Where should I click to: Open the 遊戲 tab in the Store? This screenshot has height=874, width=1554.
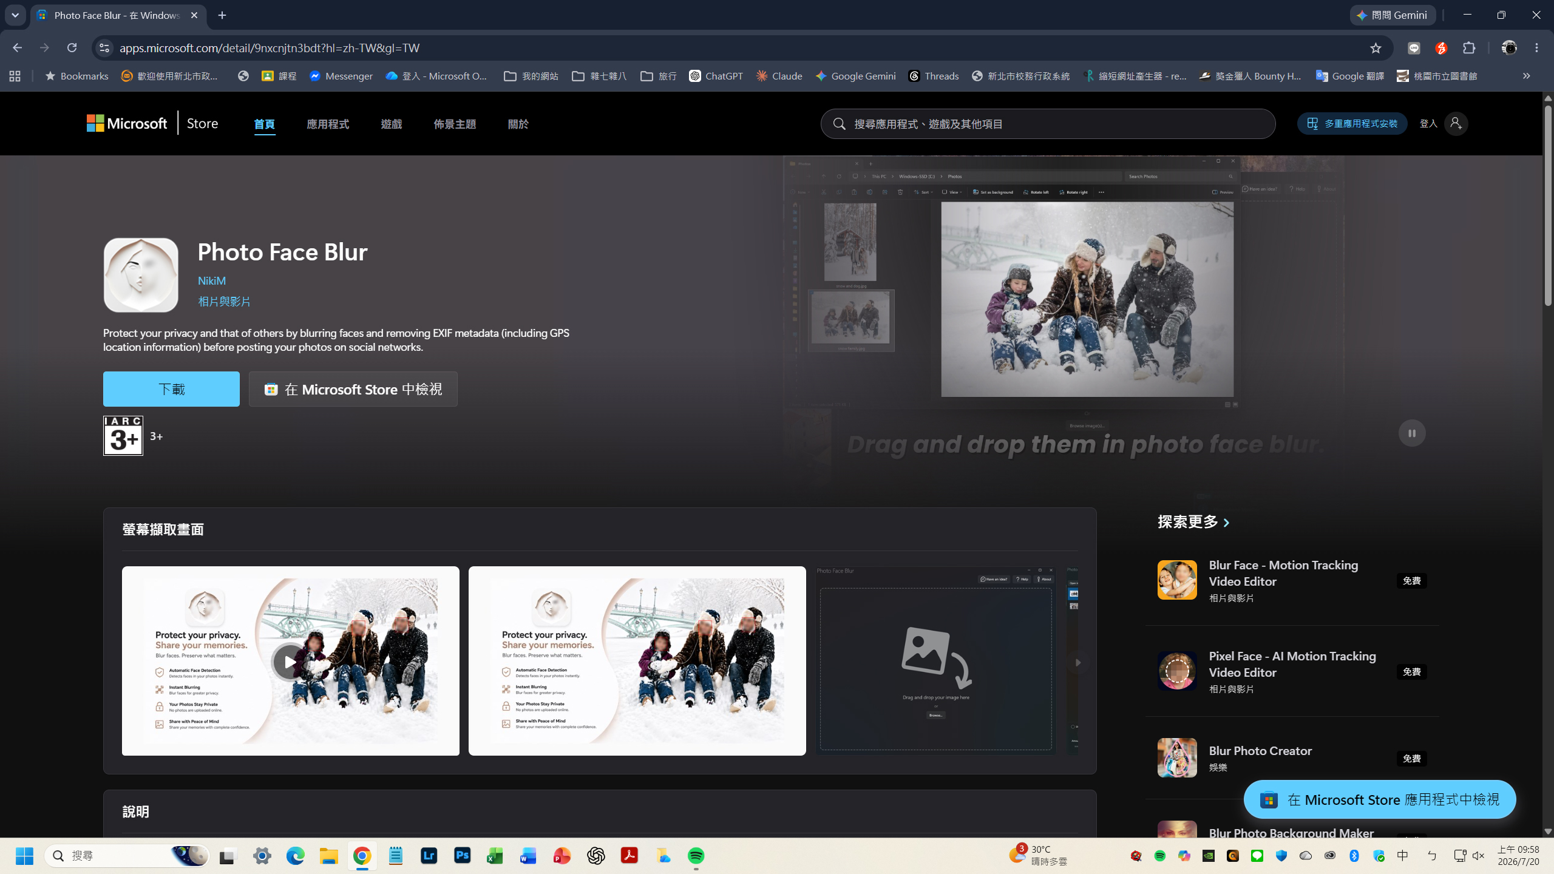(x=392, y=124)
